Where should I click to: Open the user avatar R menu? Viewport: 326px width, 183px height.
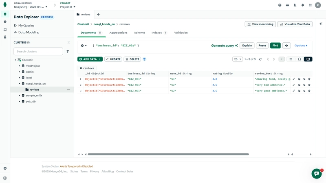click(318, 5)
